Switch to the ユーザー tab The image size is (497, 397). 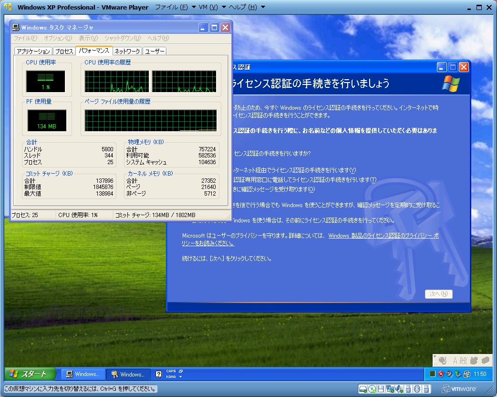pyautogui.click(x=155, y=52)
